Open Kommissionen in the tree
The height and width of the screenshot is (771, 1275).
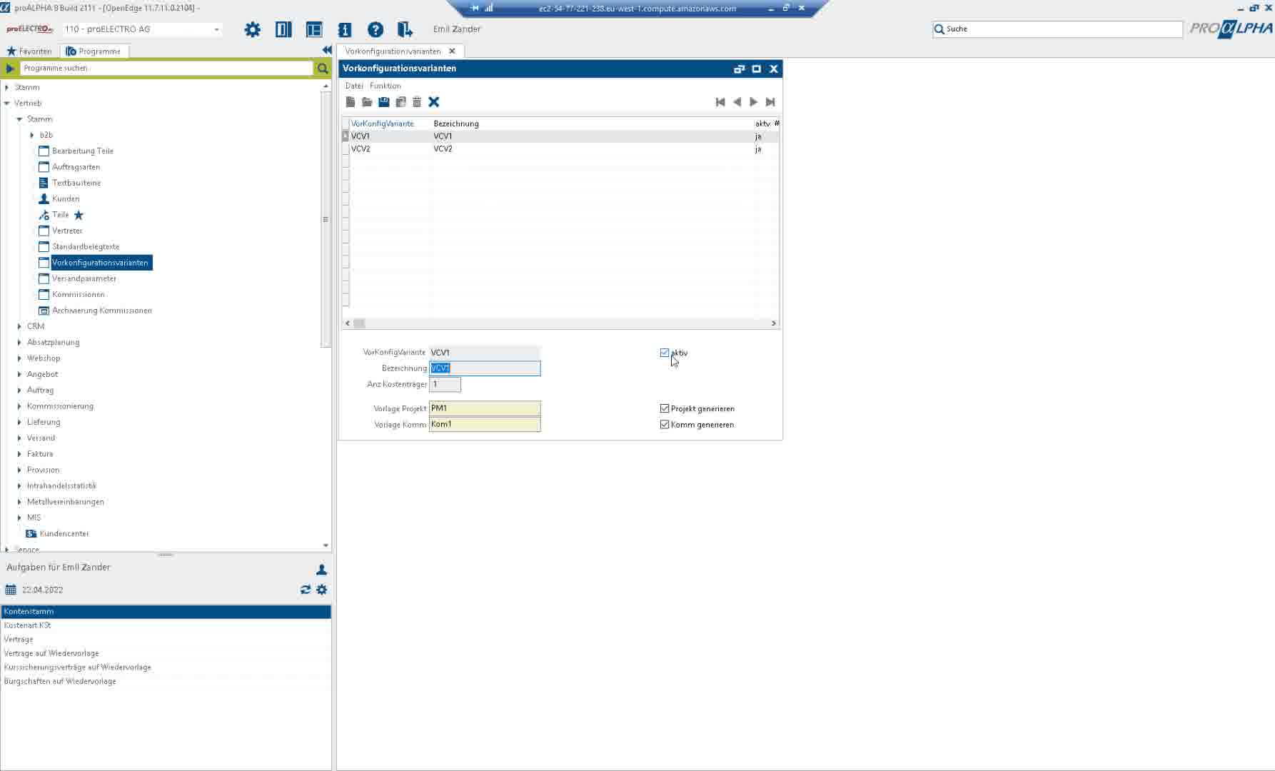click(x=79, y=294)
